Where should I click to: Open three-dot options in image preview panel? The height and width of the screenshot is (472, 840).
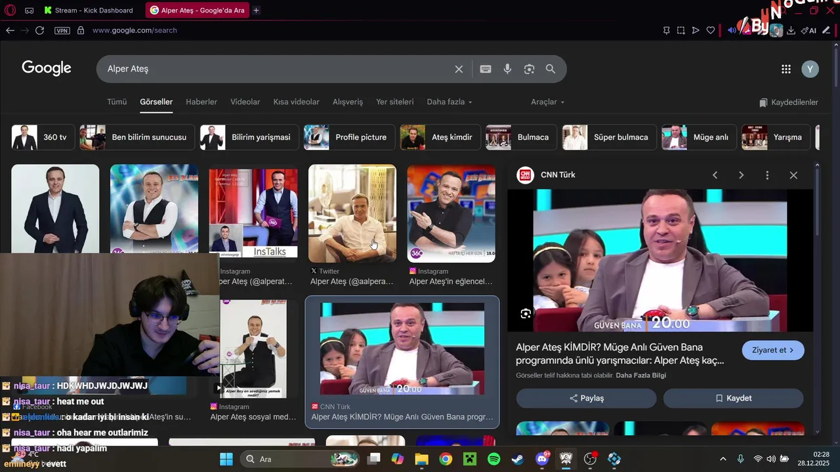click(x=767, y=175)
